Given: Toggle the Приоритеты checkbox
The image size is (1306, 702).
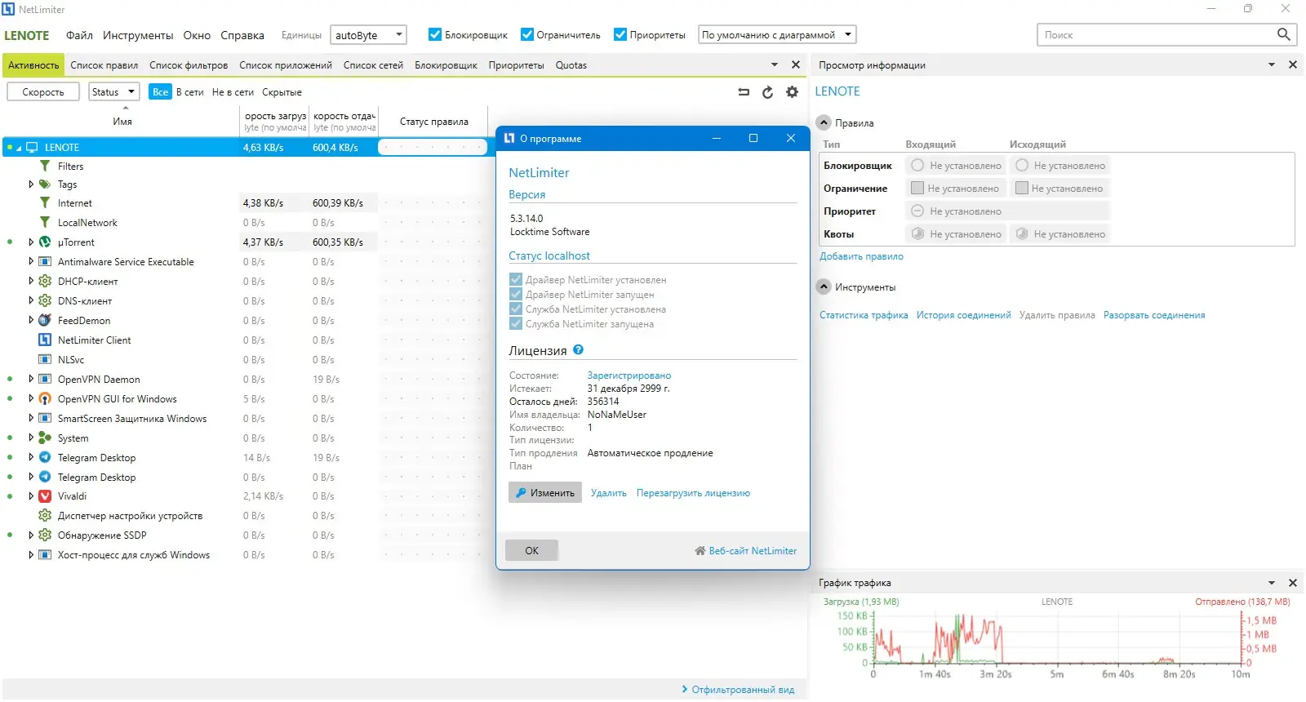Looking at the screenshot, I should [x=620, y=34].
